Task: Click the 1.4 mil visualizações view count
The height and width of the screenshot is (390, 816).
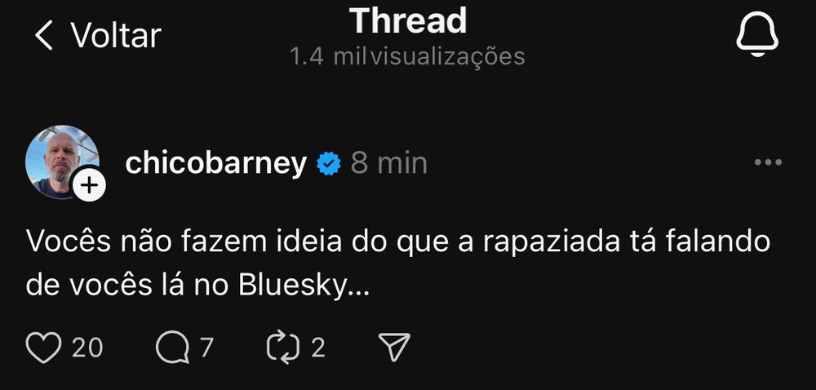Action: (x=408, y=56)
